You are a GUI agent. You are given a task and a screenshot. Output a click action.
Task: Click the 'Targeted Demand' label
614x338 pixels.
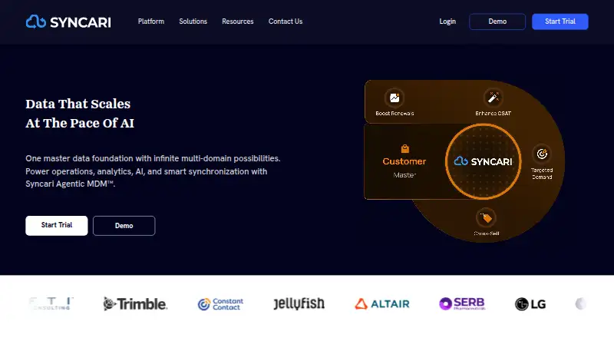(542, 174)
